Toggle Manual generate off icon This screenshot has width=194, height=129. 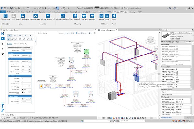click(48, 16)
